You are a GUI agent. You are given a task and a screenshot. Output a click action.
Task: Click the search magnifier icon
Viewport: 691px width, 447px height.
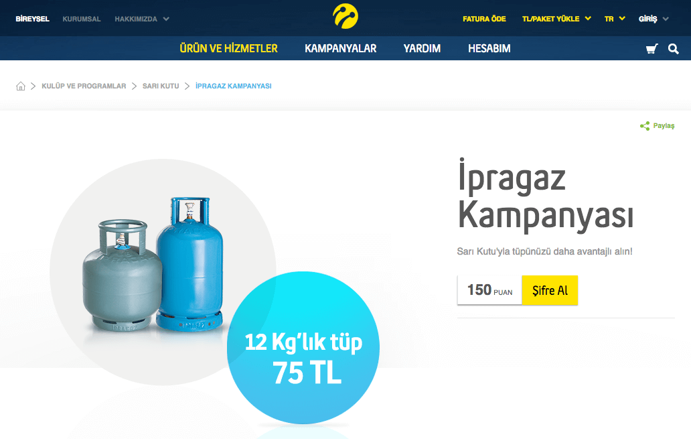(x=673, y=48)
